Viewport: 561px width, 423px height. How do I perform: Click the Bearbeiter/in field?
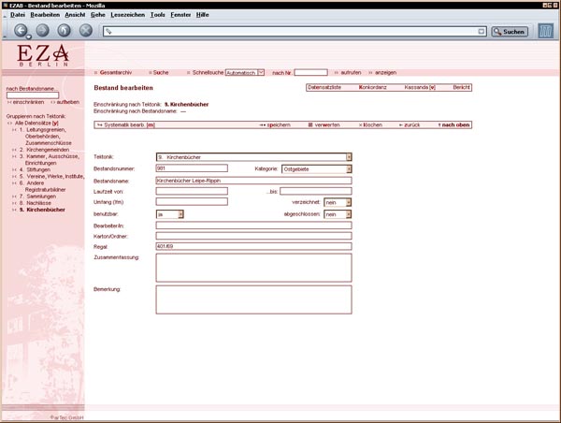click(253, 226)
